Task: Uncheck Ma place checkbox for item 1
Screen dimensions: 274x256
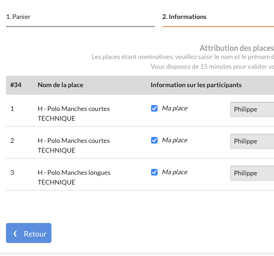Action: [154, 108]
